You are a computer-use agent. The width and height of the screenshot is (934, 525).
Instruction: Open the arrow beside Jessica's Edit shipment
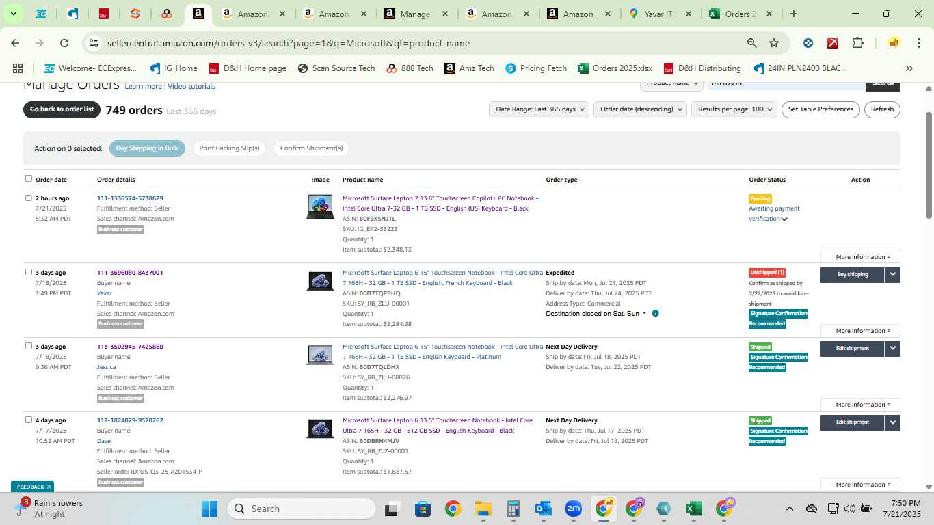pyautogui.click(x=892, y=348)
